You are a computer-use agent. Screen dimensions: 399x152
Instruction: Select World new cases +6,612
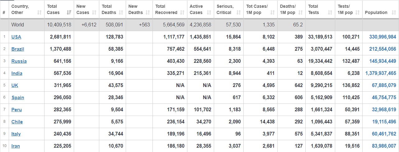89,25
